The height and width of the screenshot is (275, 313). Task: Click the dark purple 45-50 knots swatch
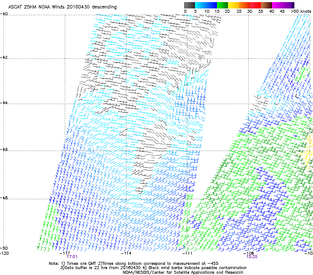(288, 5)
